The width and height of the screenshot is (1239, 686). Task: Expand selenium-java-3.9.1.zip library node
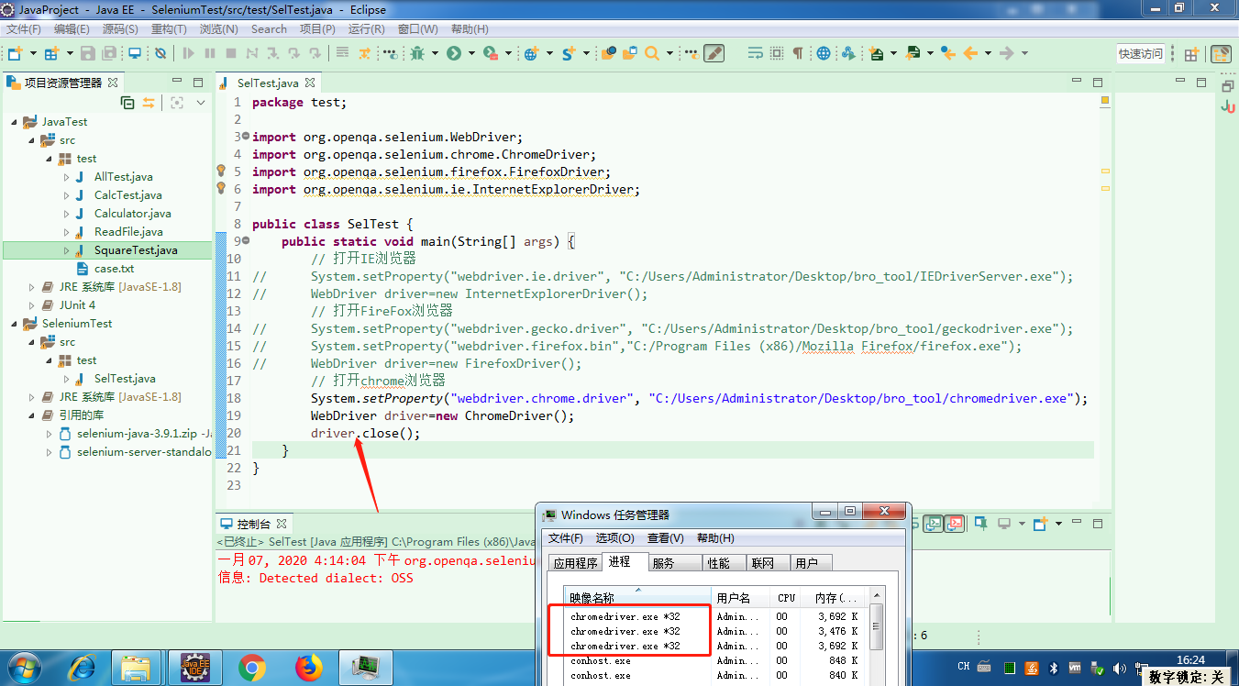point(50,434)
